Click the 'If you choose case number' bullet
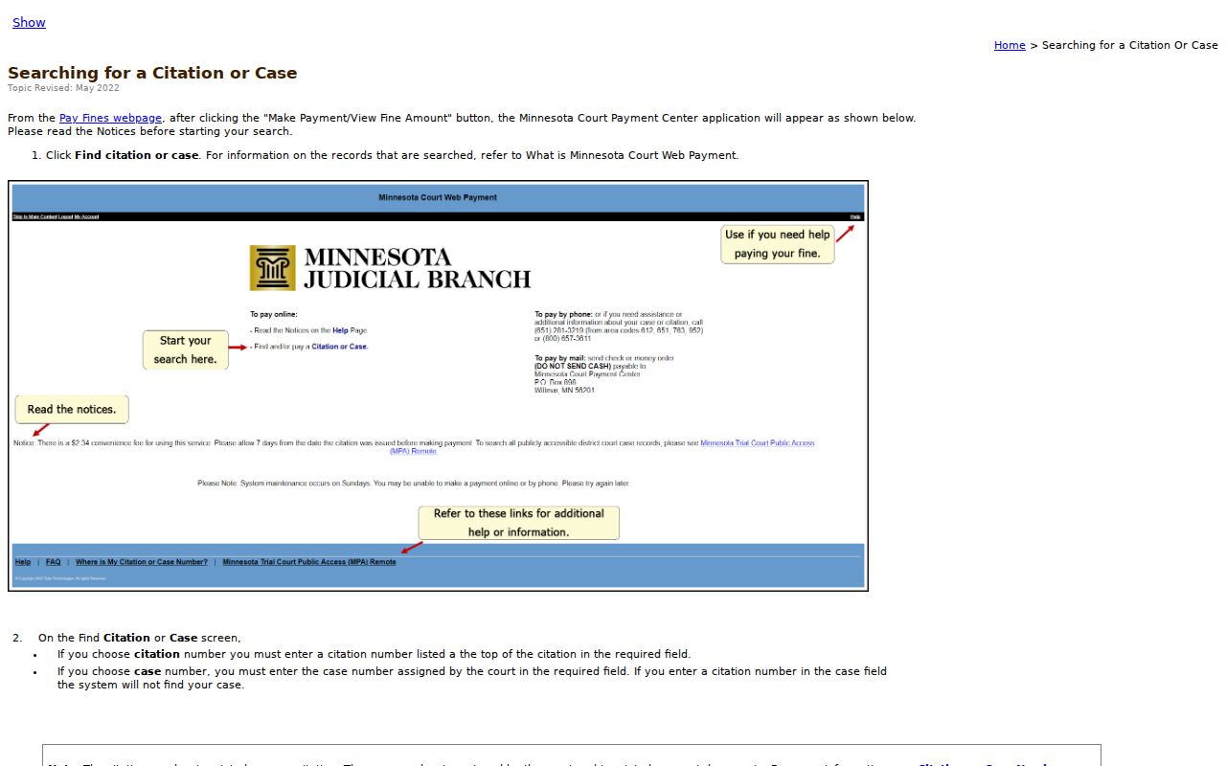1226x766 pixels. pos(472,678)
